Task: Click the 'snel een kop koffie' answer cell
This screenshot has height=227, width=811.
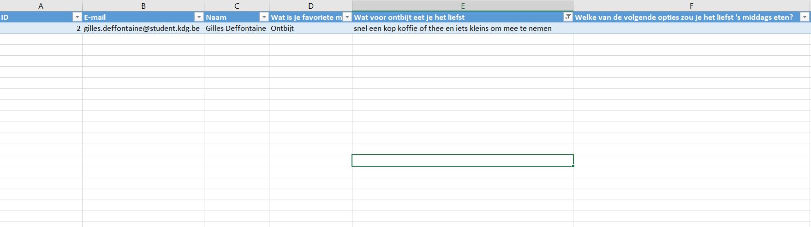Action: coord(452,28)
